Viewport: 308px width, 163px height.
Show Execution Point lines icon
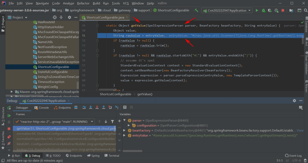pos(76,107)
